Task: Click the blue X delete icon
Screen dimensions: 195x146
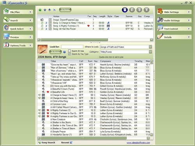Action: click(54, 10)
